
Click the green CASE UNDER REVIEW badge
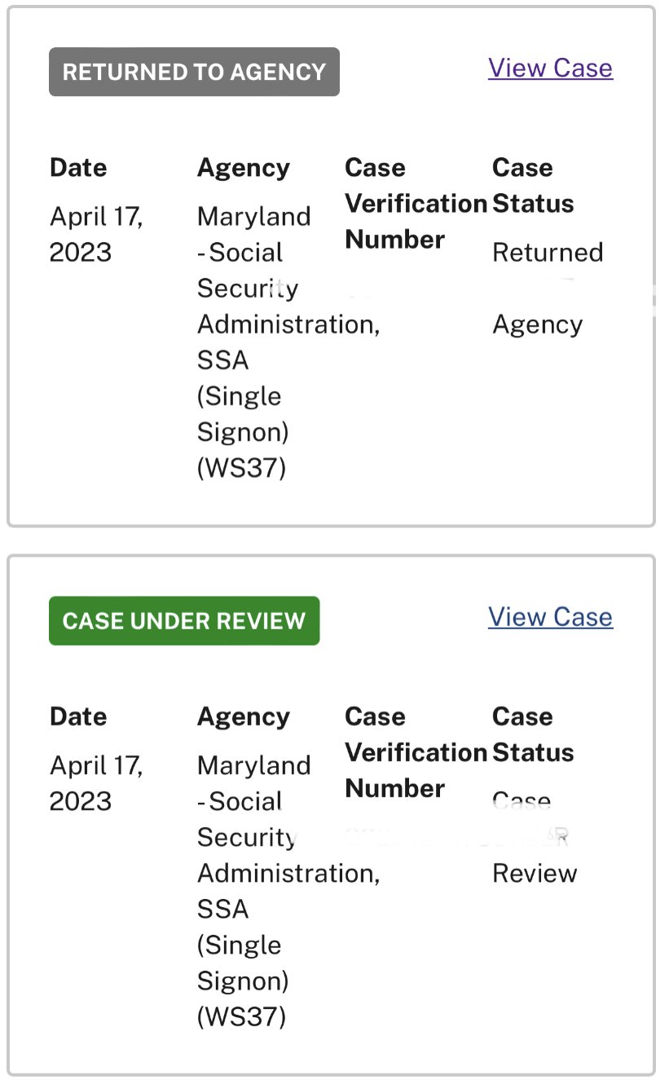(x=184, y=621)
